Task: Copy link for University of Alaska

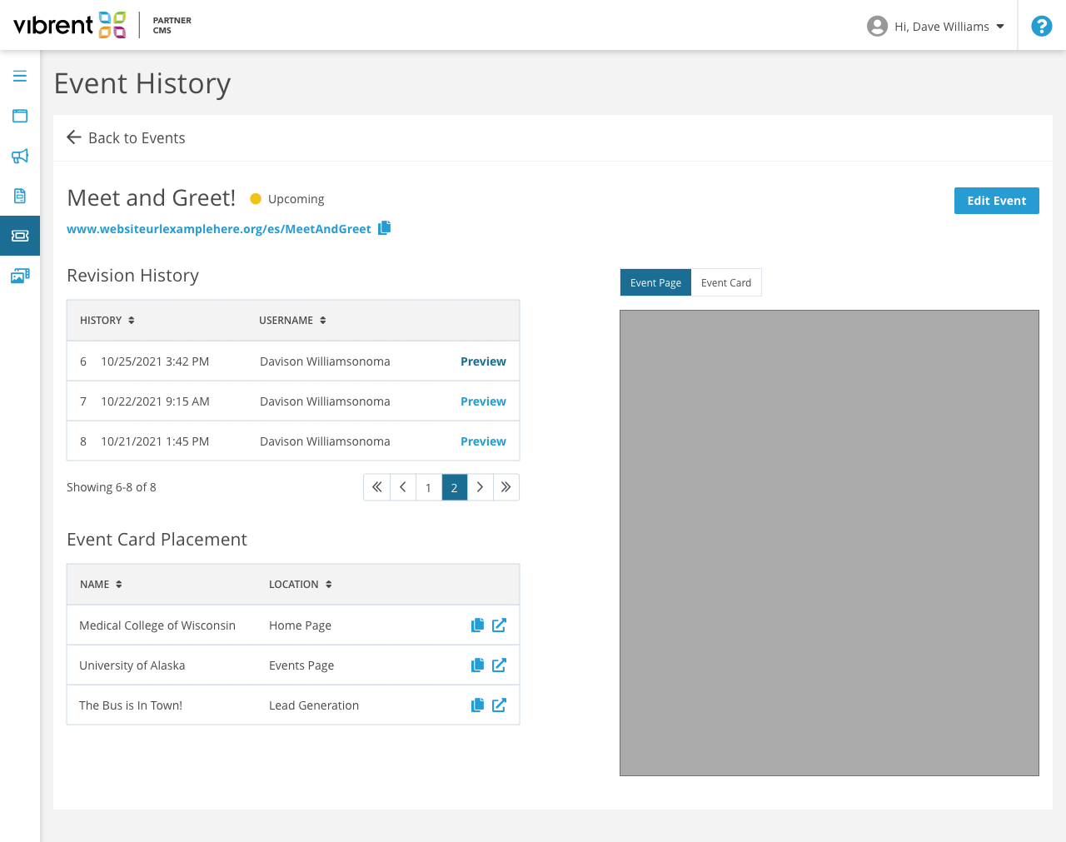Action: coord(477,665)
